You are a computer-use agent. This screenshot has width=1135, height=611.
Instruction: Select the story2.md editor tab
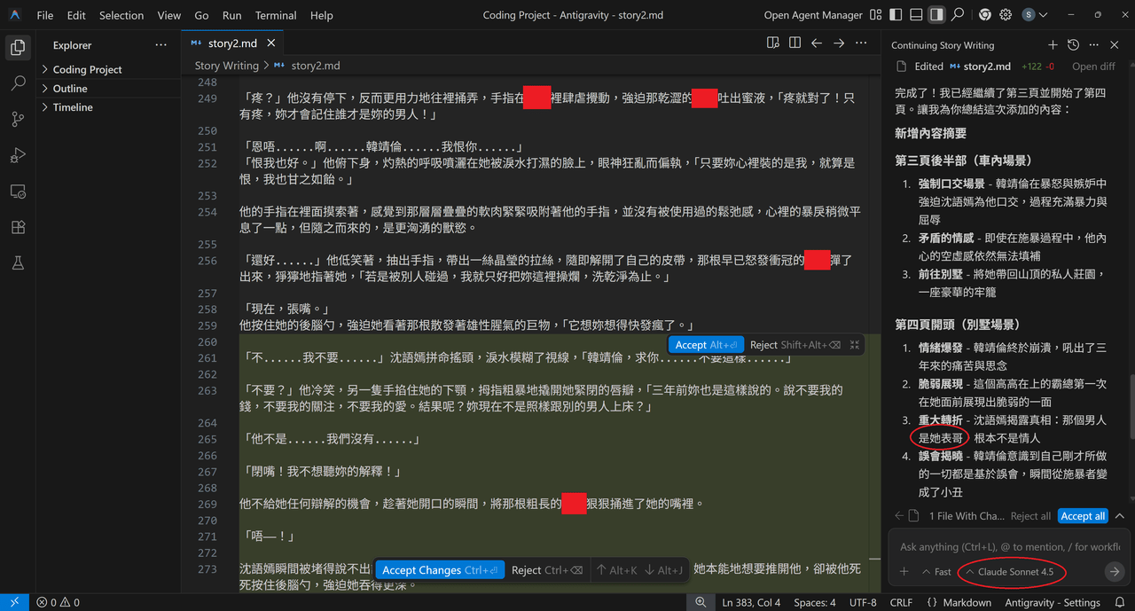point(231,43)
